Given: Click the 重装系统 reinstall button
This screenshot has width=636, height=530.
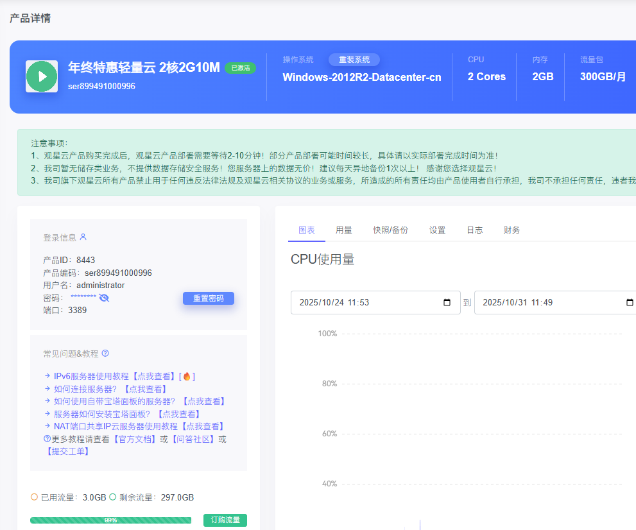Looking at the screenshot, I should pyautogui.click(x=354, y=60).
